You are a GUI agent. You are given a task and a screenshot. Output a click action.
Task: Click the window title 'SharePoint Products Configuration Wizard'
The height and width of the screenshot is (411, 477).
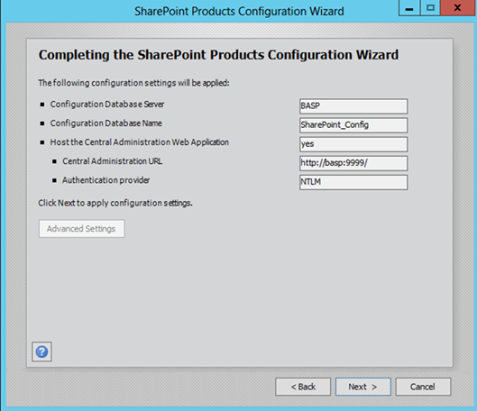point(239,11)
